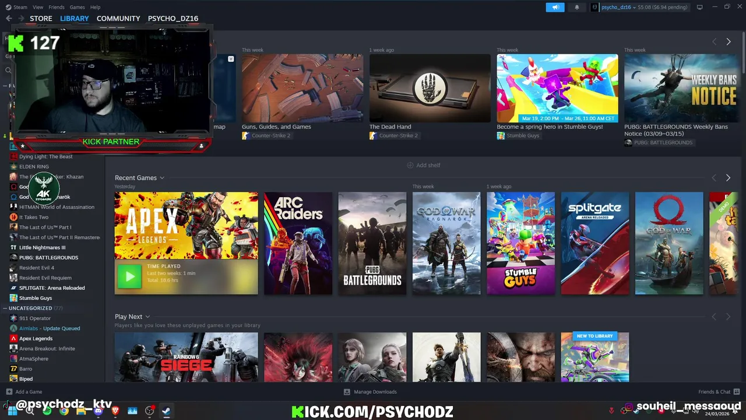This screenshot has width=746, height=420.
Task: Click the Aimlabs sidebar icon
Action: (14, 328)
